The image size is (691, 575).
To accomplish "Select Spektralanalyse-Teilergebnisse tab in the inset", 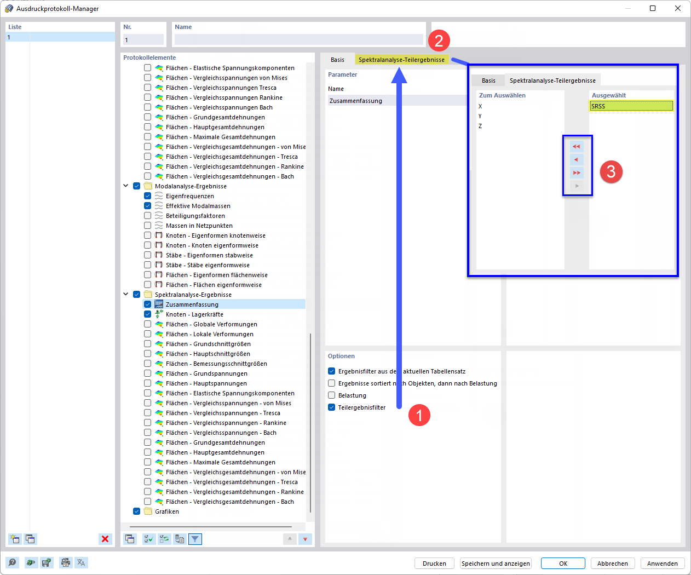I will 552,81.
